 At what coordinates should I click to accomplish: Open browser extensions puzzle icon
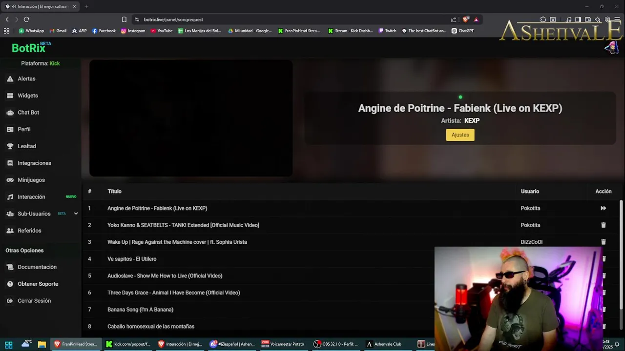(543, 19)
